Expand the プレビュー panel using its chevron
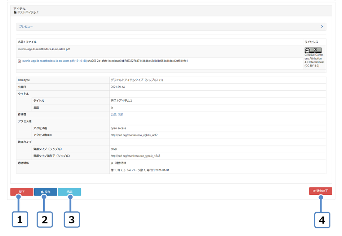The width and height of the screenshot is (342, 236). [x=321, y=27]
